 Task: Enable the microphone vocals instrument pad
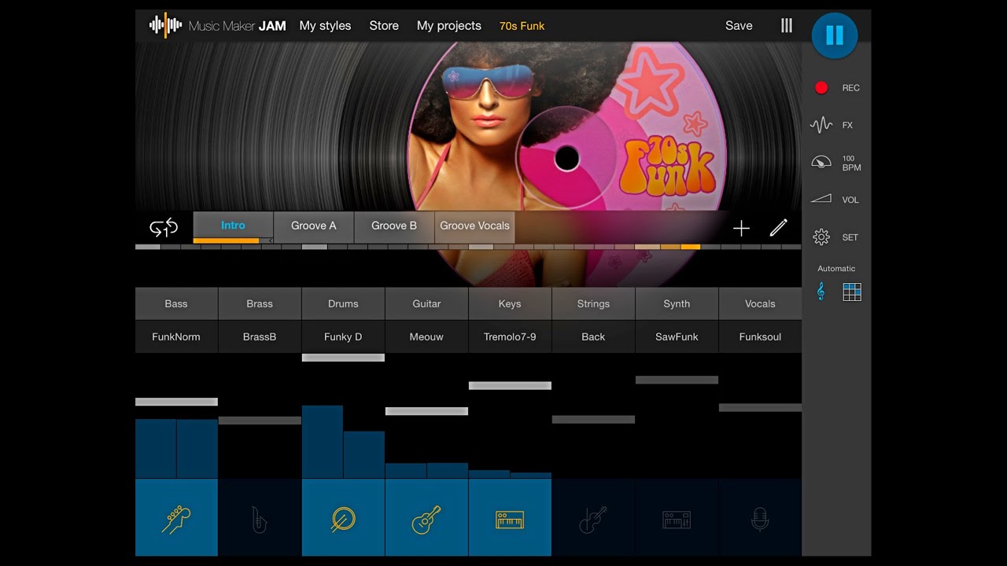point(760,517)
